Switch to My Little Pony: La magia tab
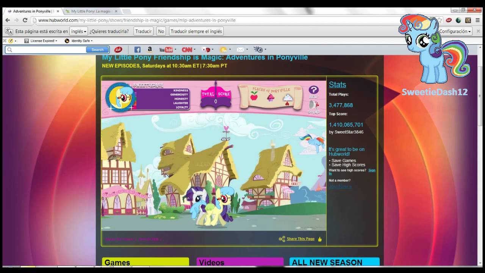Viewport: 485px width, 273px height. point(91,11)
